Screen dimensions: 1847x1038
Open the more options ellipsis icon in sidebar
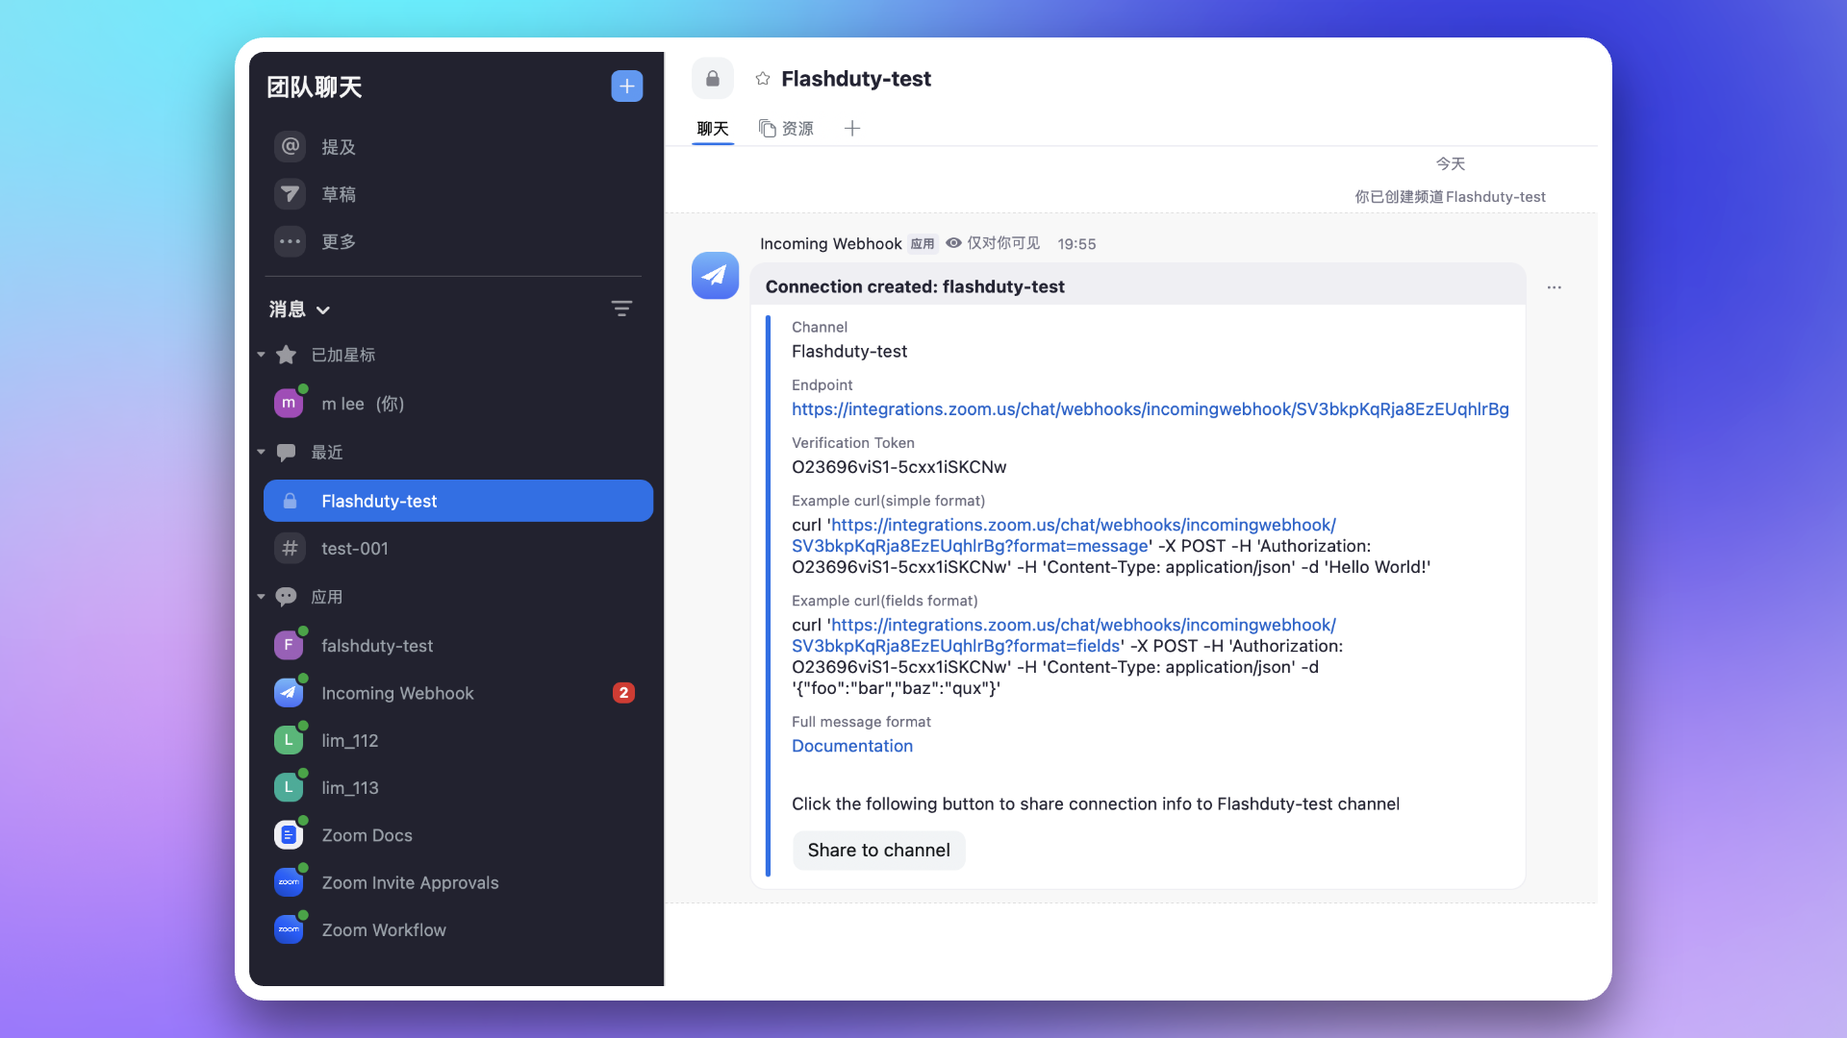point(290,241)
